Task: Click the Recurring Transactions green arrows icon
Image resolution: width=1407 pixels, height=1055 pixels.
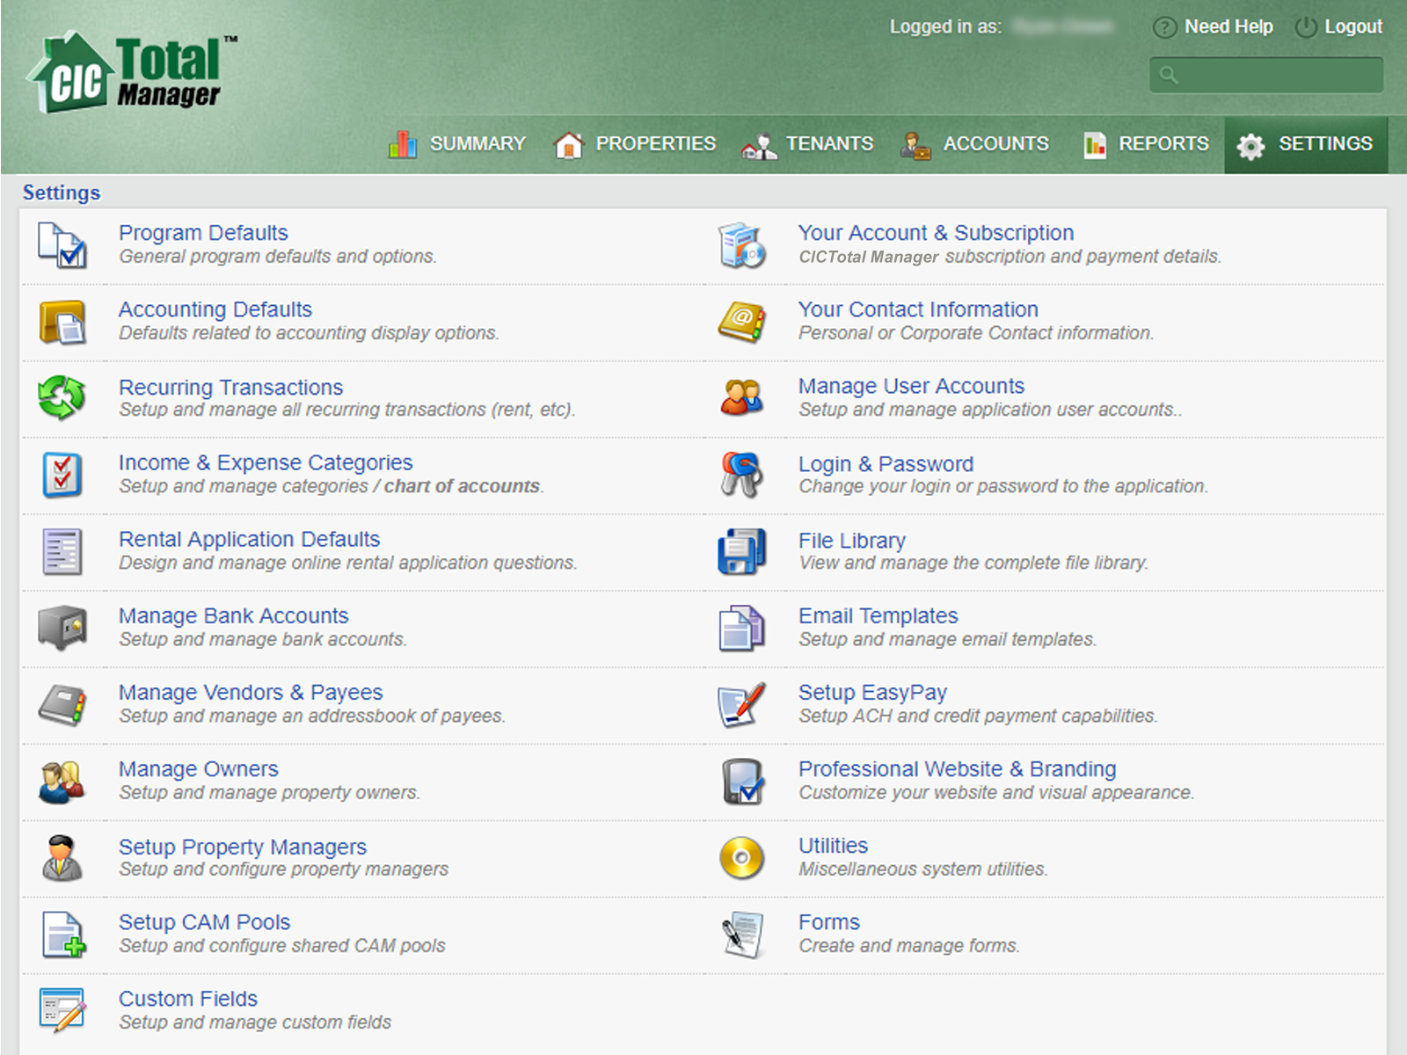Action: click(62, 397)
